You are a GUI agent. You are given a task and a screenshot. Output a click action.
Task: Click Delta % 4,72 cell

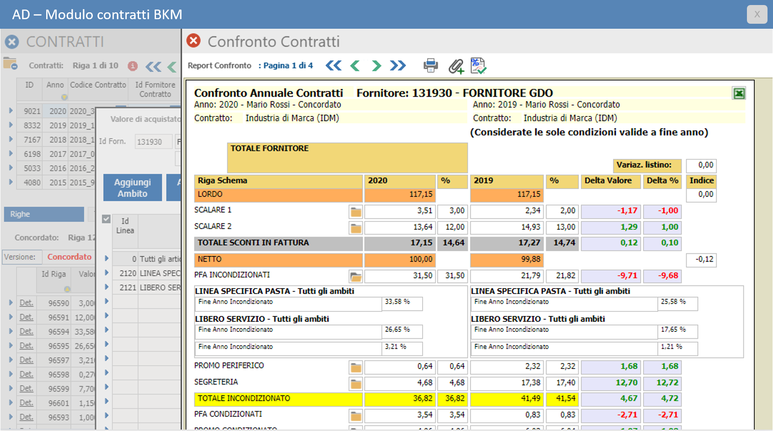click(662, 399)
